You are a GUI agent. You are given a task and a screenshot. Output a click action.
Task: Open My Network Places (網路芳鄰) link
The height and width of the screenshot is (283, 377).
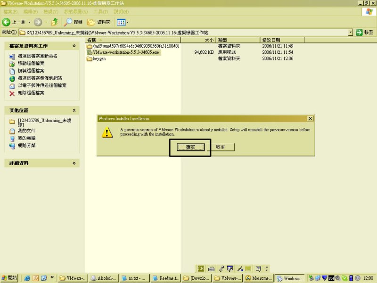click(x=26, y=145)
